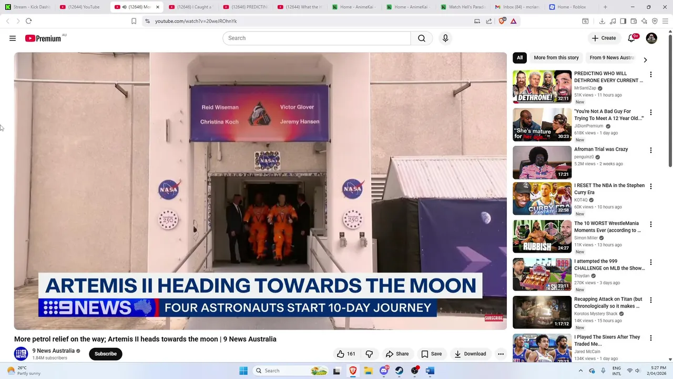Play the DETHRONE thumbnail video
The height and width of the screenshot is (379, 673).
[x=542, y=87]
